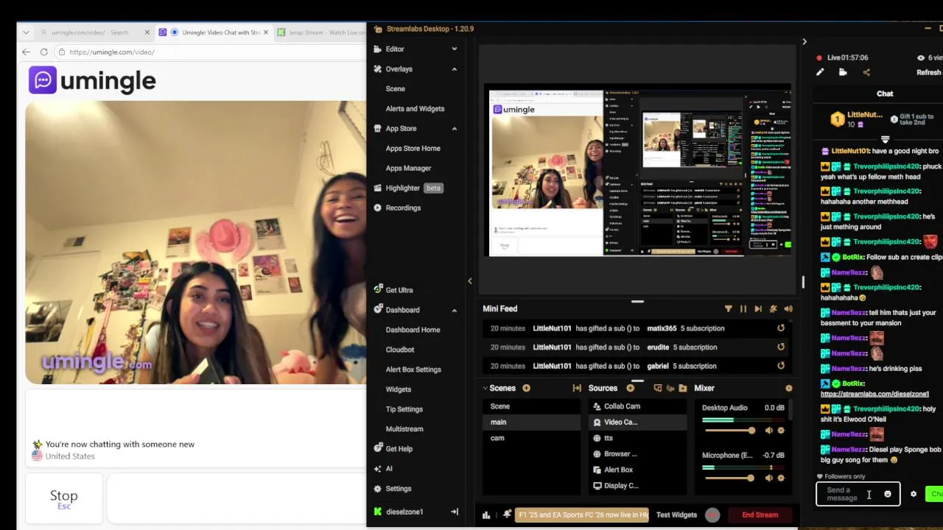
Task: Open the Mixer settings gear
Action: (x=788, y=388)
